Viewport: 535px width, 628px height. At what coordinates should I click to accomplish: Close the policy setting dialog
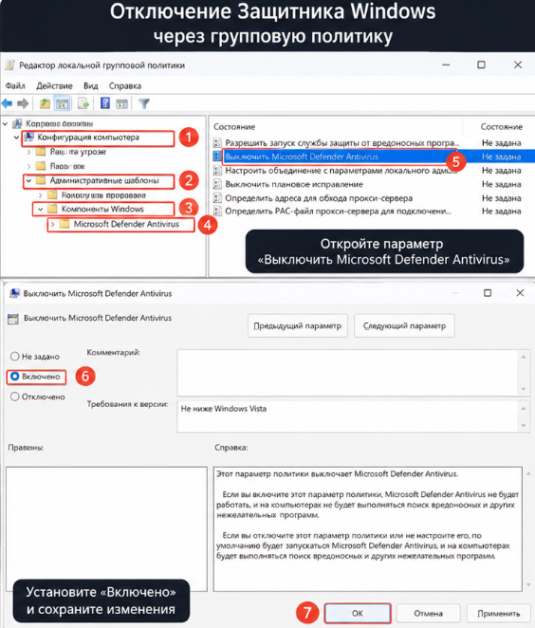pos(520,293)
